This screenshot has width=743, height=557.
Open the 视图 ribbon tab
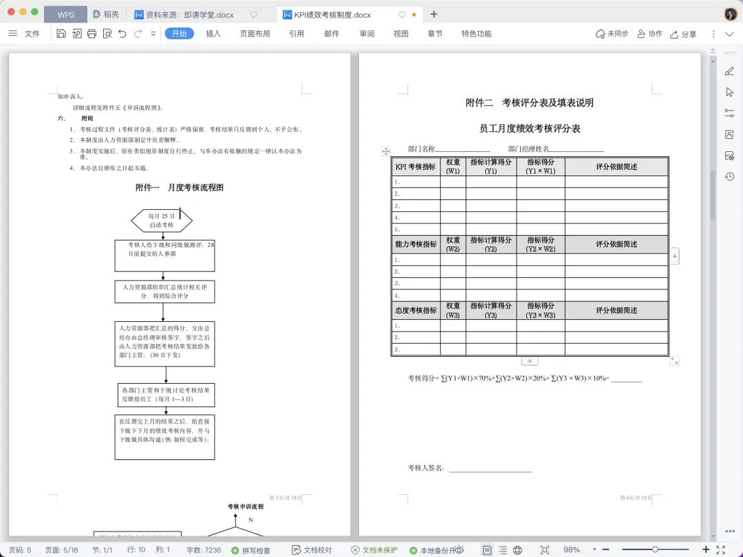[x=401, y=34]
